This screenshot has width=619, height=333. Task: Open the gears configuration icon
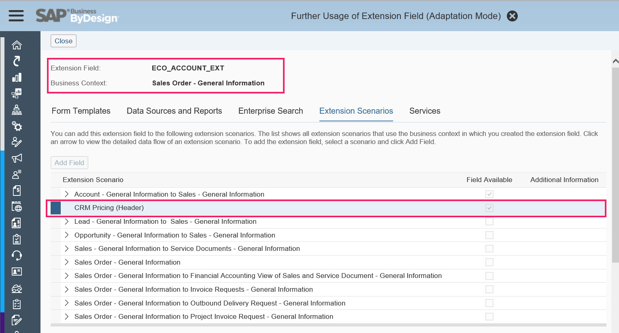coord(17,126)
